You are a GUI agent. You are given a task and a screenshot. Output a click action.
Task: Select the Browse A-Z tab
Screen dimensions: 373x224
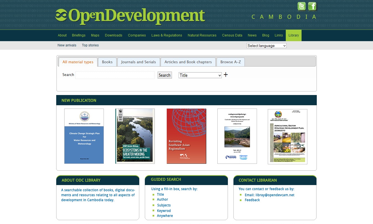[x=230, y=62]
